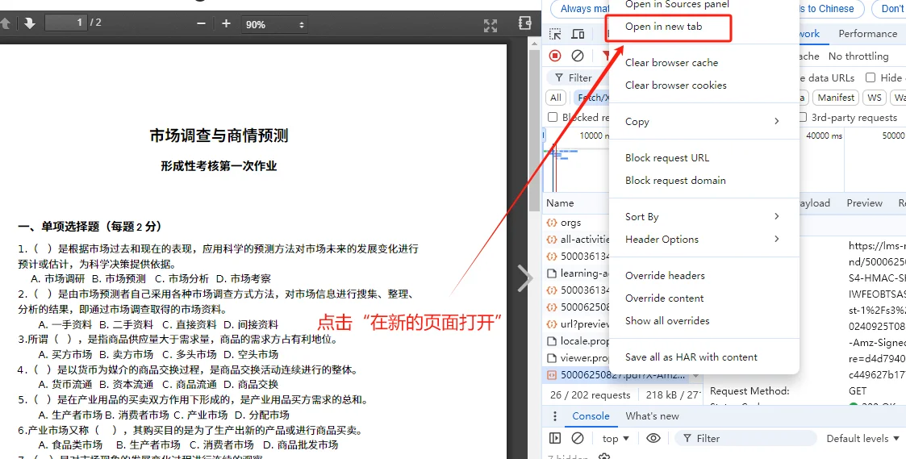Open the What's new drawer tab
Screen dimensions: 906x459
[653, 416]
